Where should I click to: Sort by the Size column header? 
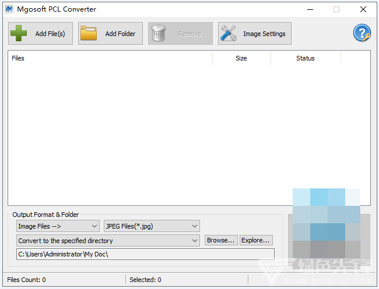[x=241, y=58]
